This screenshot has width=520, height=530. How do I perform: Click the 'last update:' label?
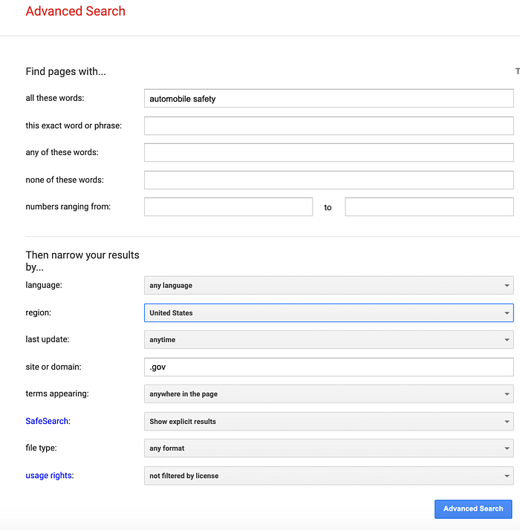48,339
